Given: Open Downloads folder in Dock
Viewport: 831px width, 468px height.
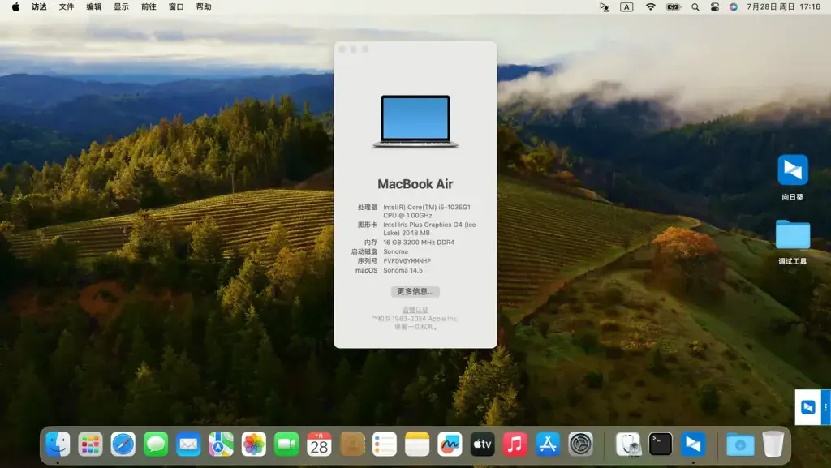Looking at the screenshot, I should point(740,444).
